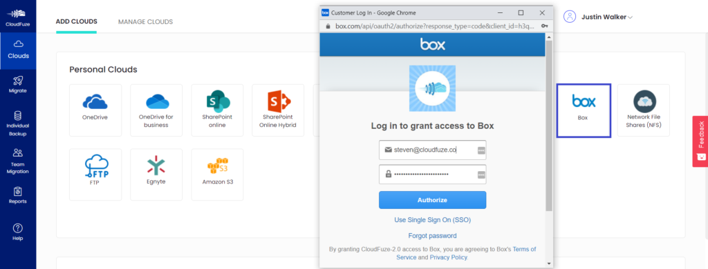Open the Feedback side tab
Image resolution: width=708 pixels, height=269 pixels.
pyautogui.click(x=700, y=141)
